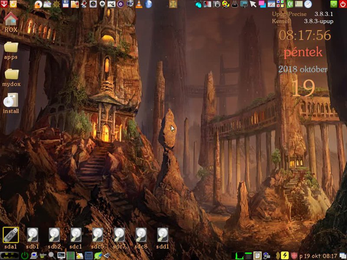Click the taskbar clock showing 19 okt 08:17
Screen dimensions: 347x260
coord(318,256)
